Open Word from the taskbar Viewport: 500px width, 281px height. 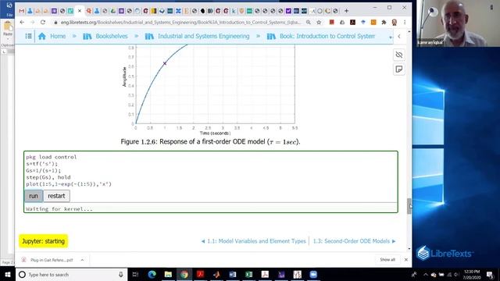point(233,274)
